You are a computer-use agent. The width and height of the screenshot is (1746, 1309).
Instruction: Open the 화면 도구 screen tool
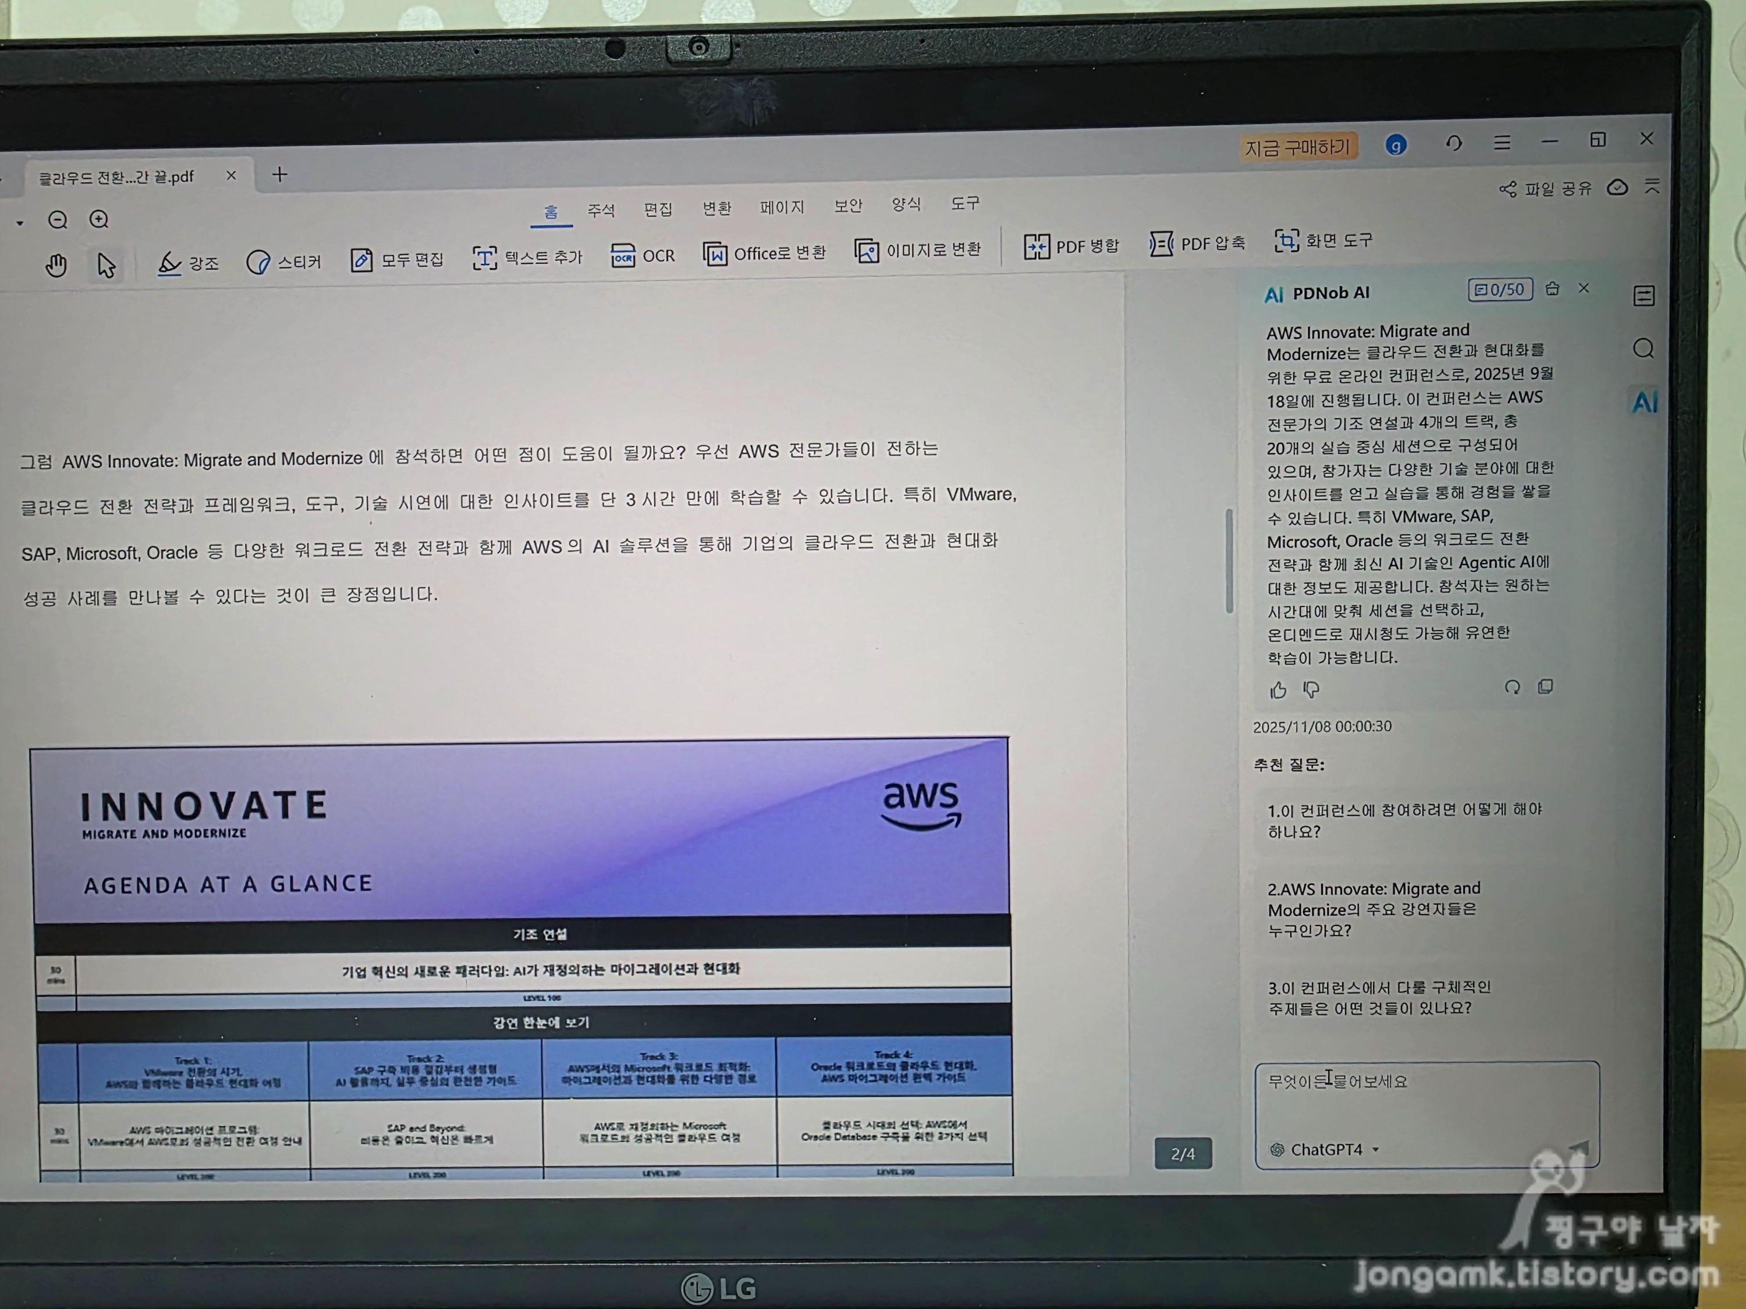point(1323,240)
